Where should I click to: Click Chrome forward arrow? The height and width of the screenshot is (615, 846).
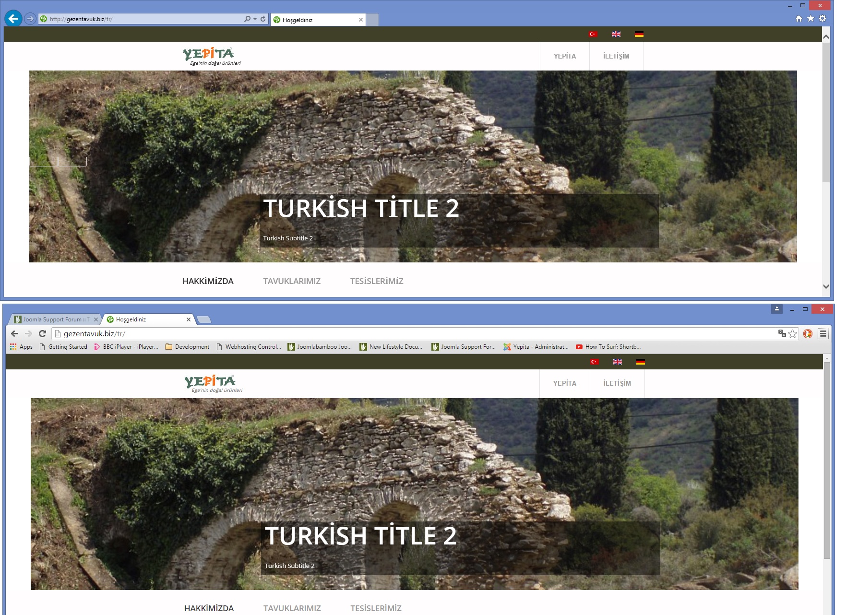click(28, 333)
